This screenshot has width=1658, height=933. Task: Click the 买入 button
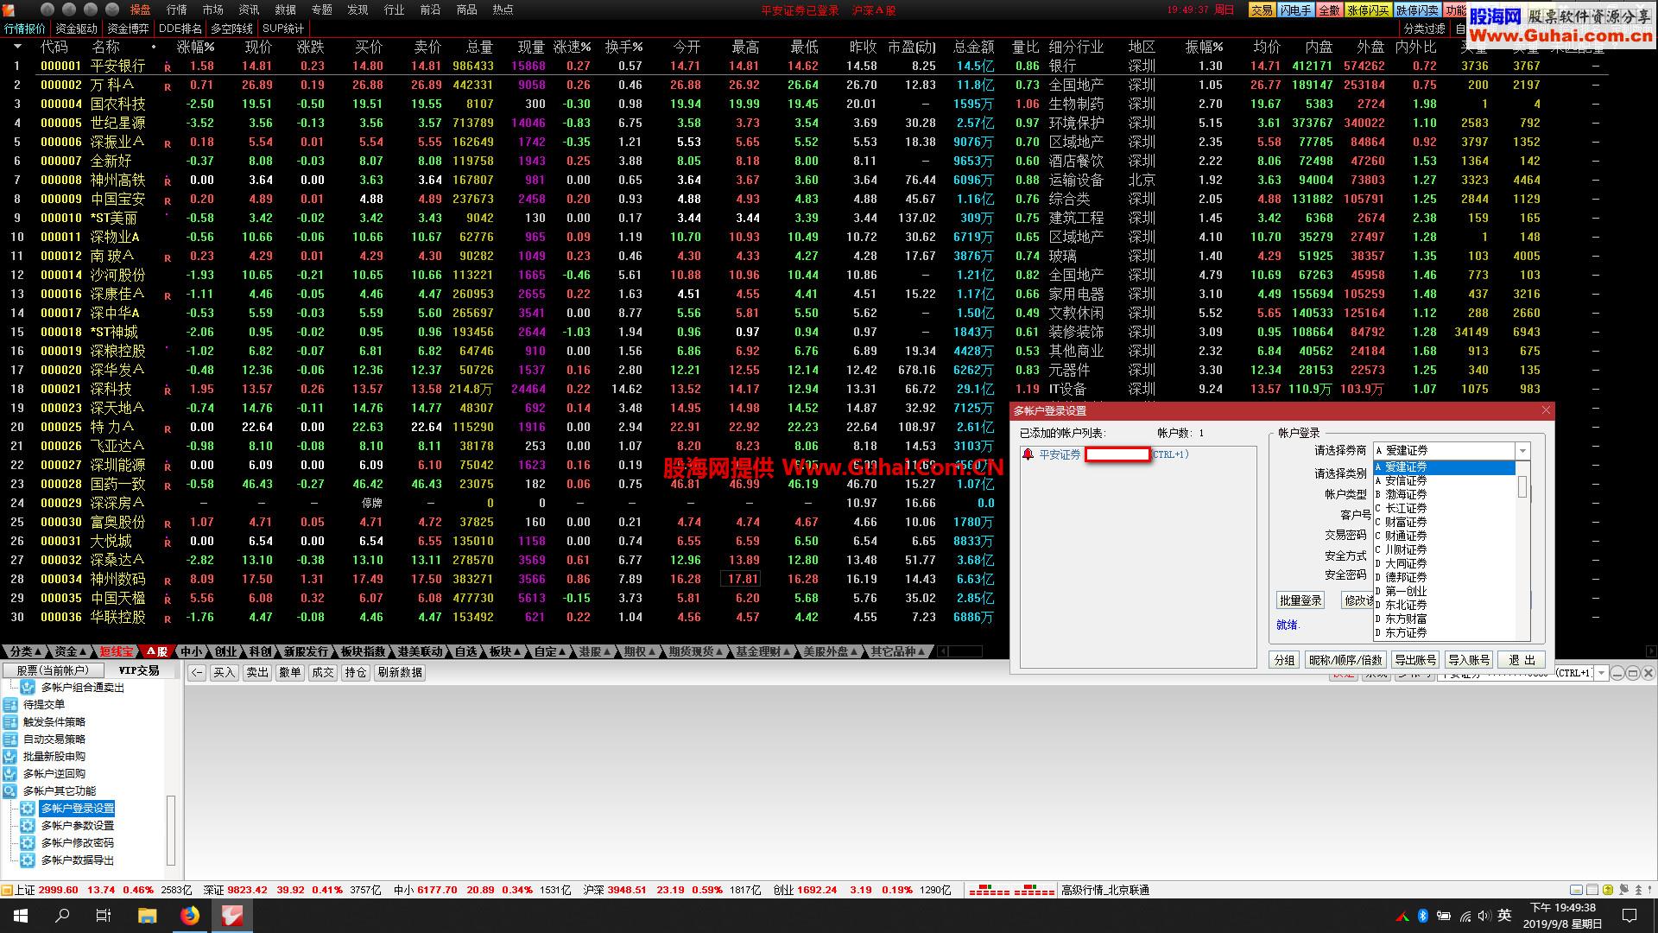click(225, 672)
